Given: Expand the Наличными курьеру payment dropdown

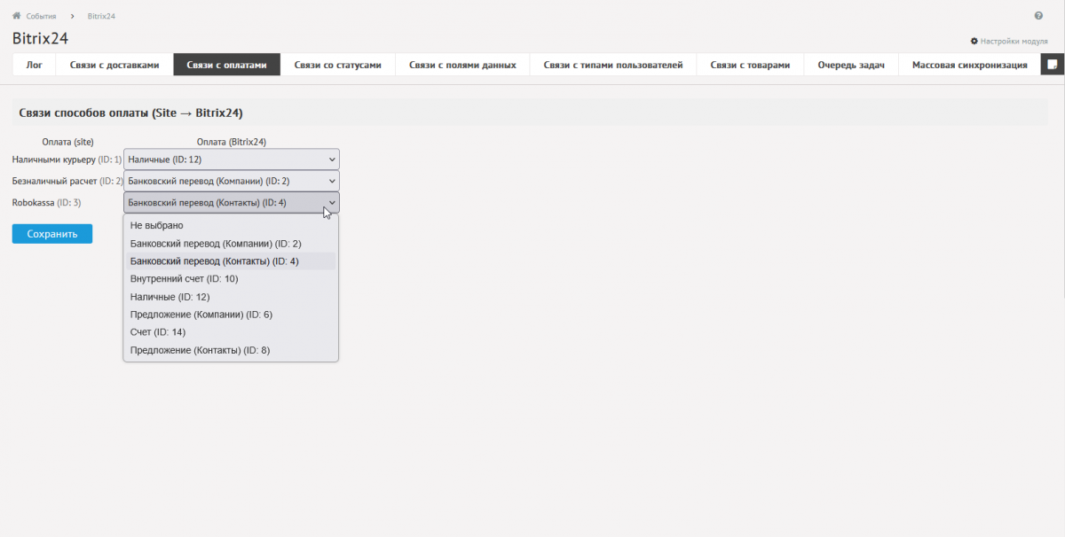Looking at the screenshot, I should [232, 160].
